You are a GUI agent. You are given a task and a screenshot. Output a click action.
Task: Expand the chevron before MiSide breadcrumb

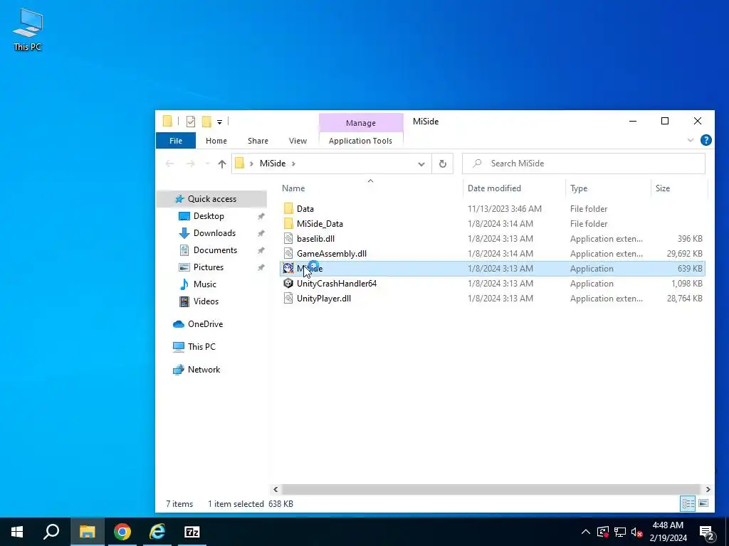pos(251,164)
